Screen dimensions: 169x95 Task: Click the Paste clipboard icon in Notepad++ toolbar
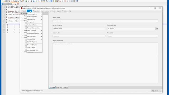23,1
